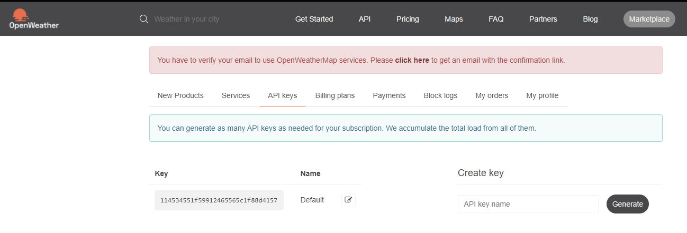Image resolution: width=687 pixels, height=233 pixels.
Task: Switch to the Block logs tab
Action: (440, 95)
